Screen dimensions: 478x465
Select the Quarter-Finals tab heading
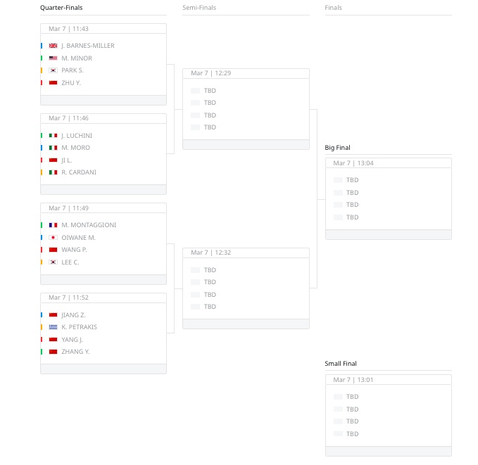61,8
